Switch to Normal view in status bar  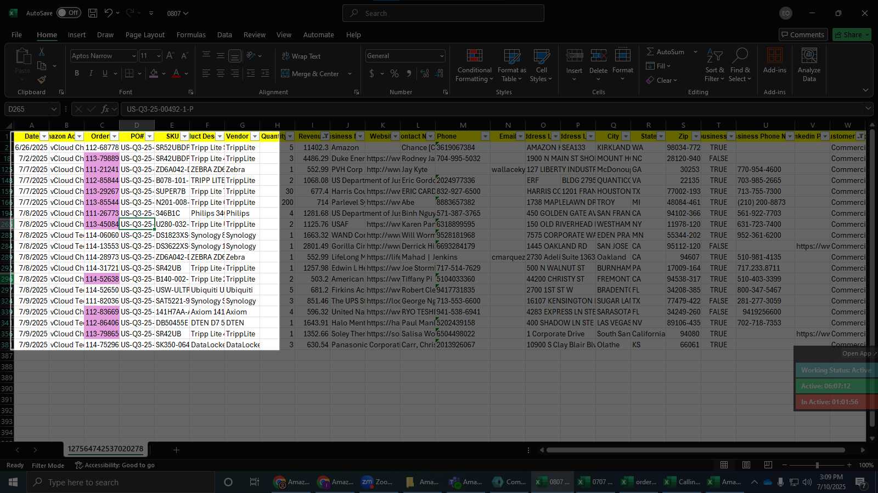724,465
